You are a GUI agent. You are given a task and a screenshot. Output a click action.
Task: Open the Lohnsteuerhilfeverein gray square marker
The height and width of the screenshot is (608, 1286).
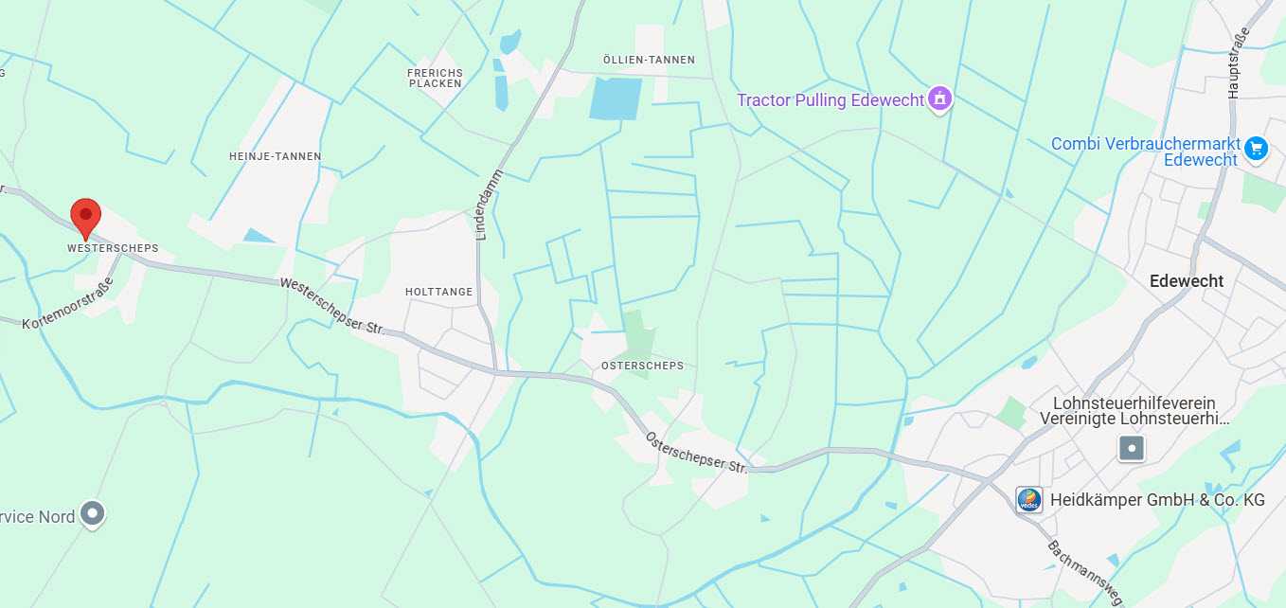[x=1131, y=448]
